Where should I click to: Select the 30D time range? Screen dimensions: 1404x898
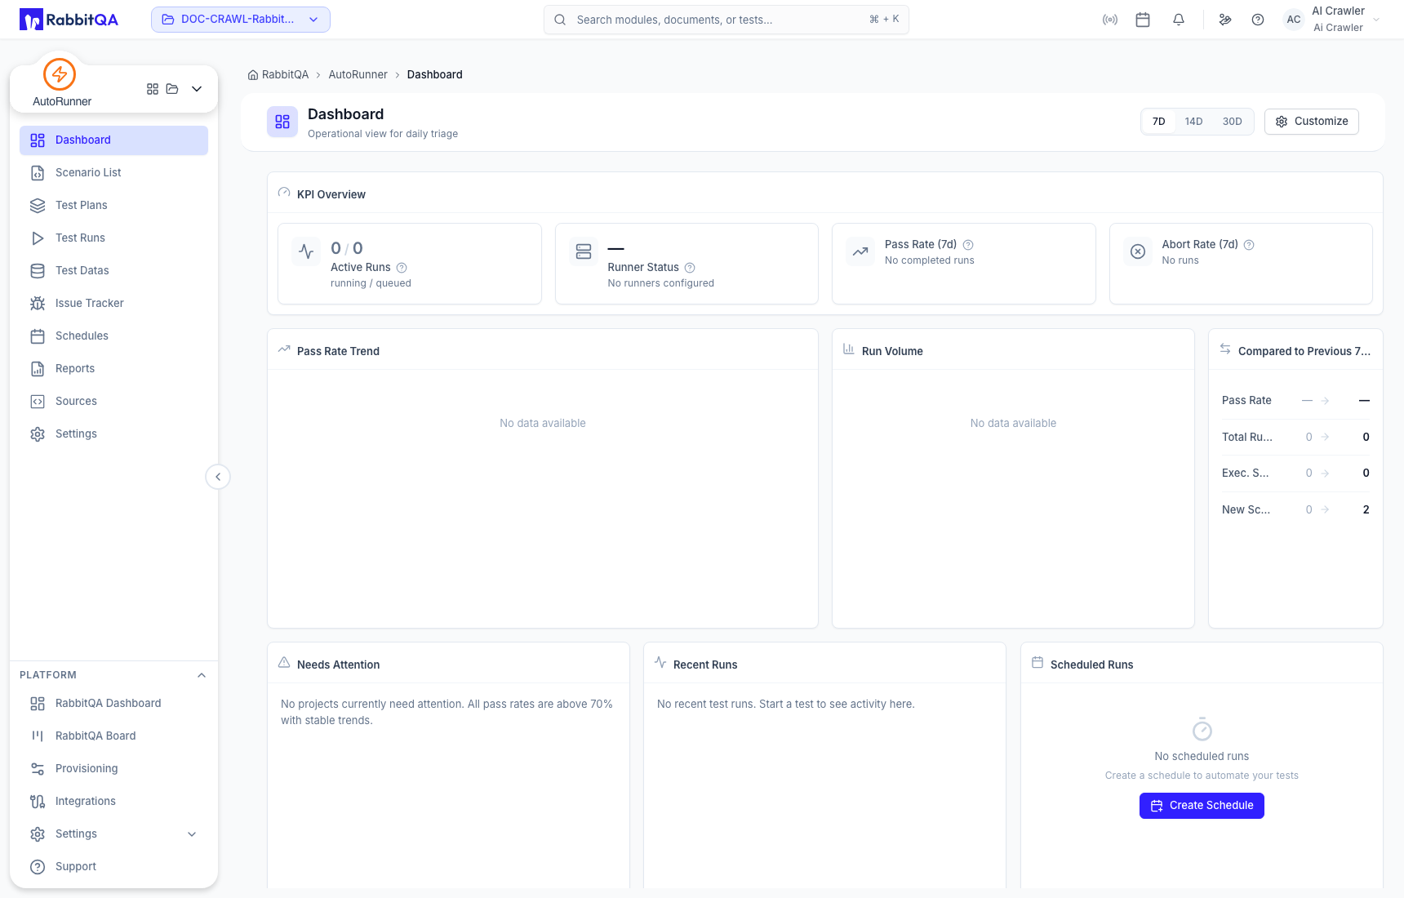1232,122
